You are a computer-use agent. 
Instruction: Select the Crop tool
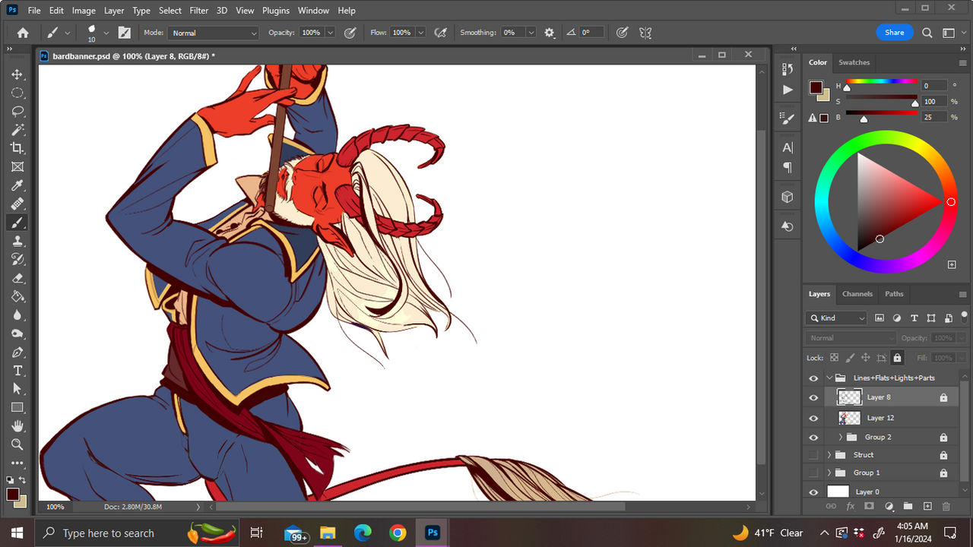[x=17, y=148]
